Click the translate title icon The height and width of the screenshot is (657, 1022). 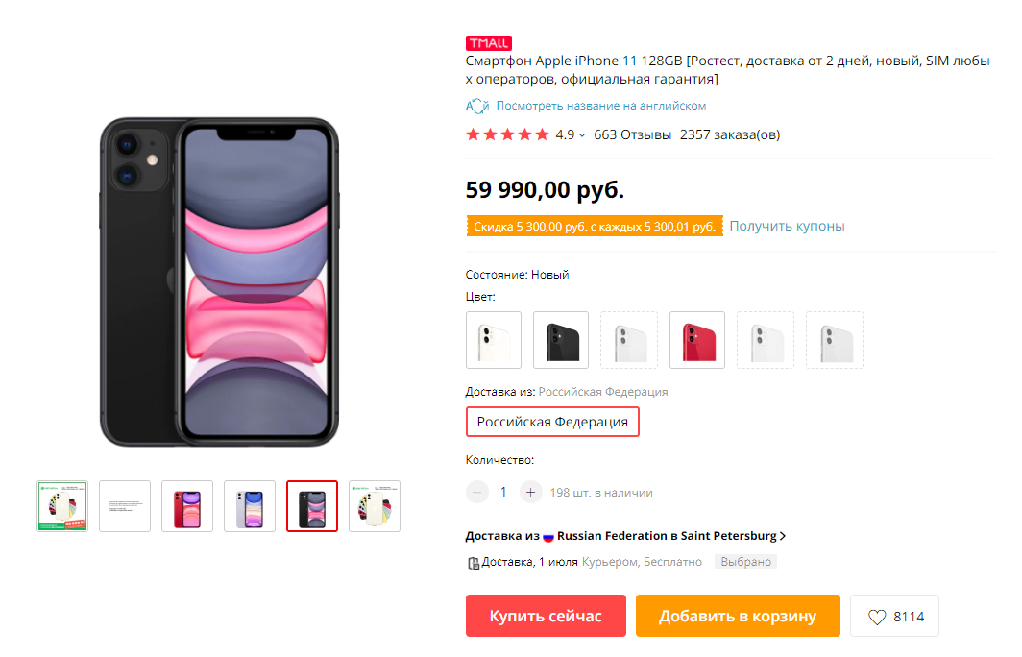477,106
